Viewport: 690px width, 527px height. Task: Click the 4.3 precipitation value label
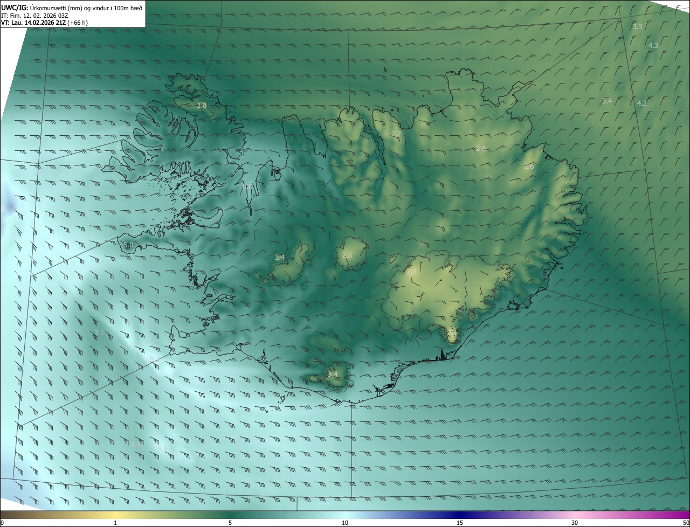(653, 45)
